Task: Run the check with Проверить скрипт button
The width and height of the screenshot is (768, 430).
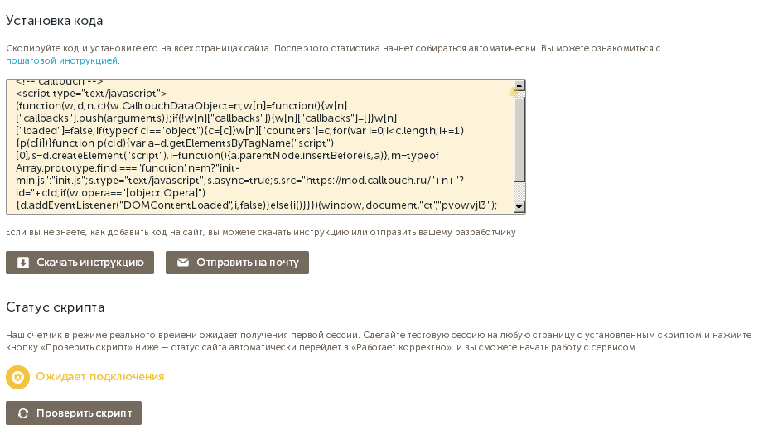Action: click(74, 413)
